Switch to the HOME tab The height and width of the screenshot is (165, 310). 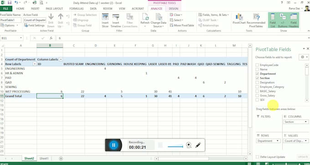(20, 9)
